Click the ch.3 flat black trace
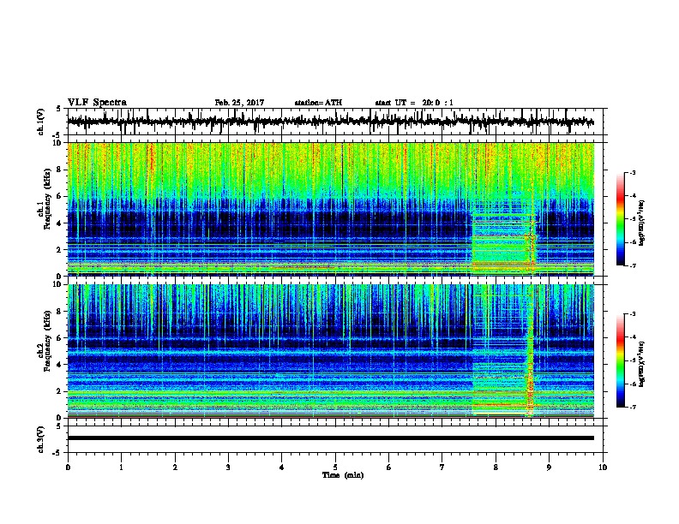679x524 pixels. 331,438
